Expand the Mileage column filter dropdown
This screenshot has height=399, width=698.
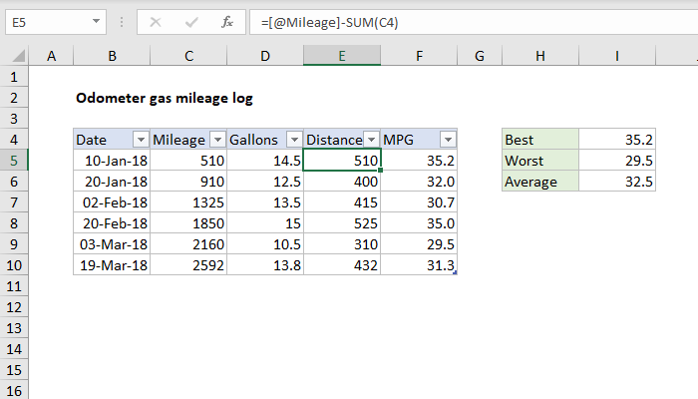click(216, 140)
